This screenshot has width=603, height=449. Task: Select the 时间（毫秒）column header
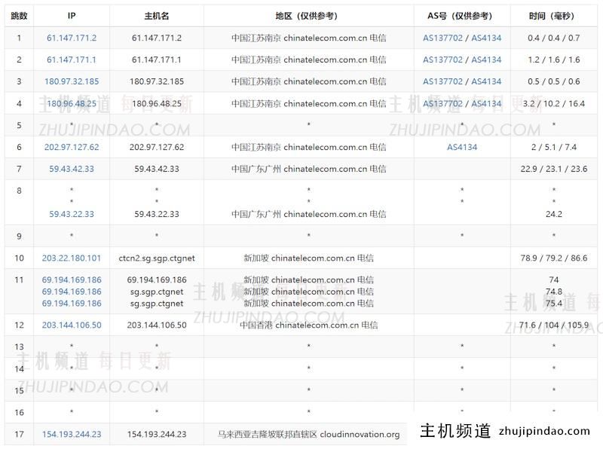[554, 16]
